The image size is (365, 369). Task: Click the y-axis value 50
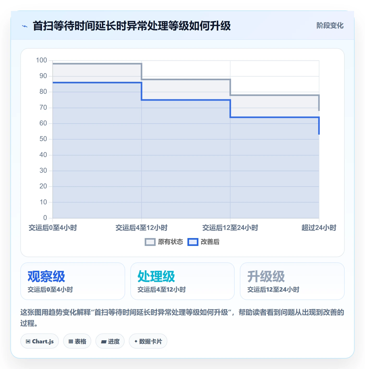(43, 139)
